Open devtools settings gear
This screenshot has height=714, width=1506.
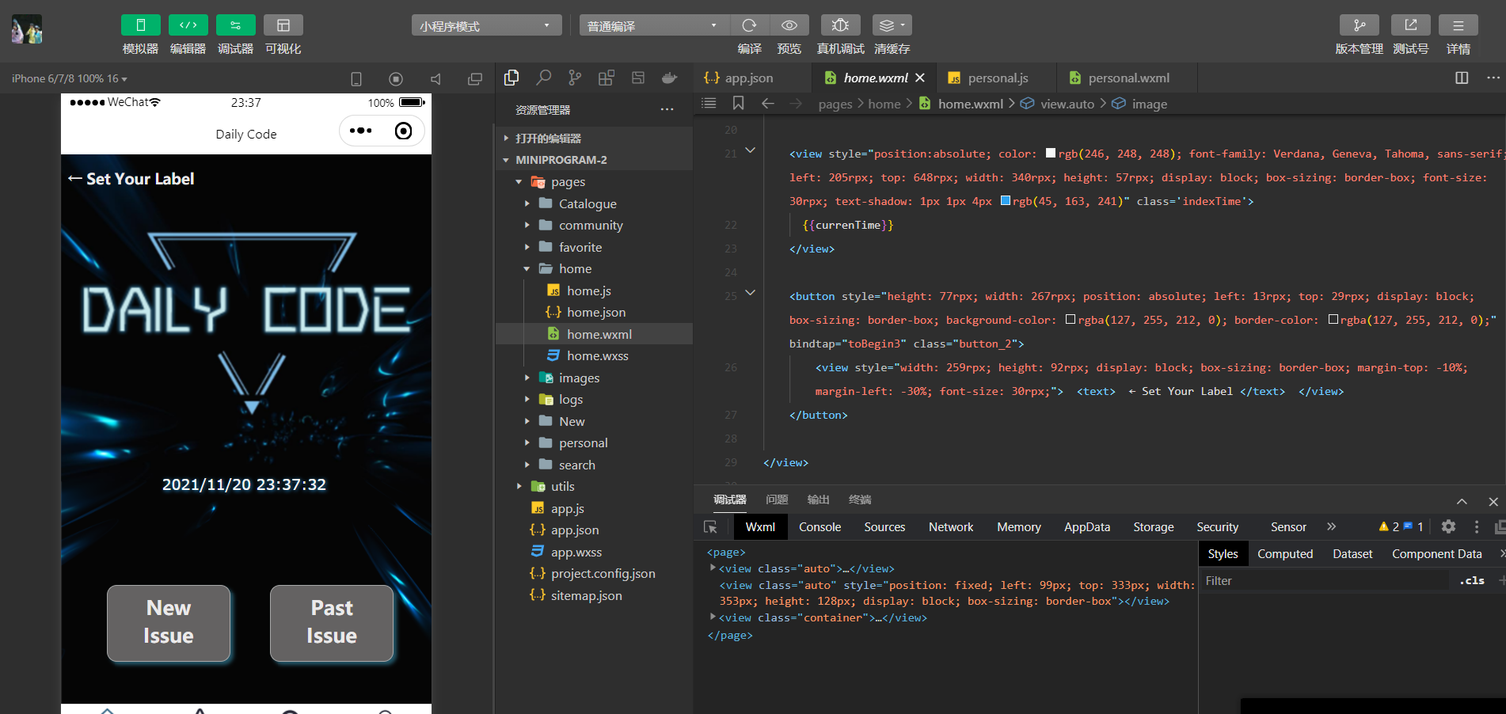click(x=1448, y=526)
